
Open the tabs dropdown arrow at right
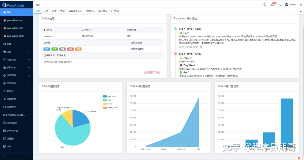coord(301,12)
